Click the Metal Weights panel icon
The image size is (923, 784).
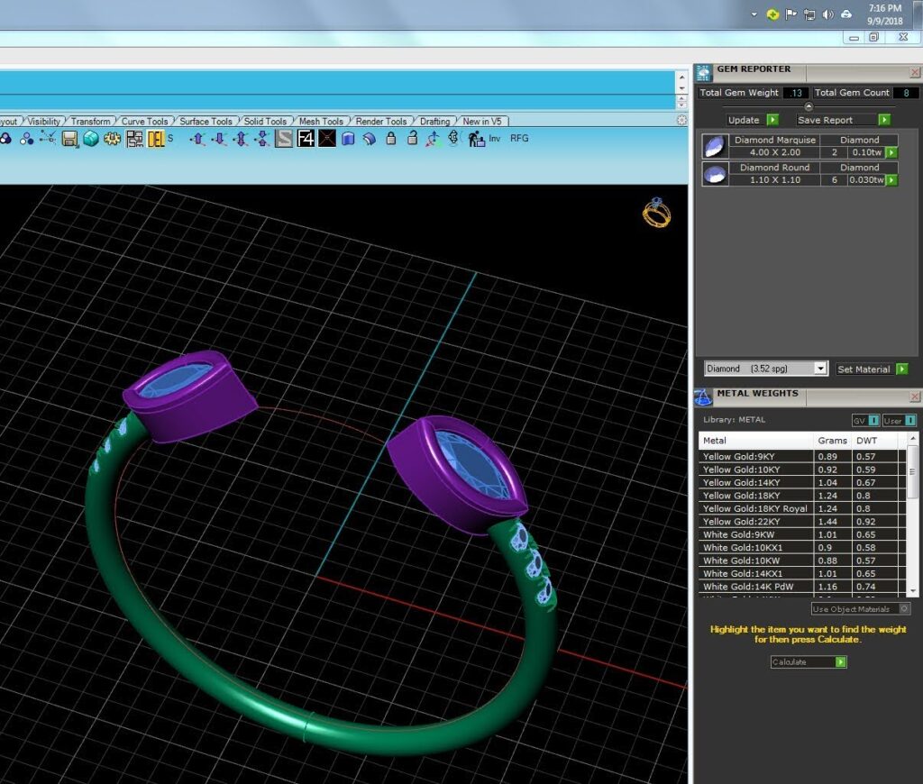[703, 397]
